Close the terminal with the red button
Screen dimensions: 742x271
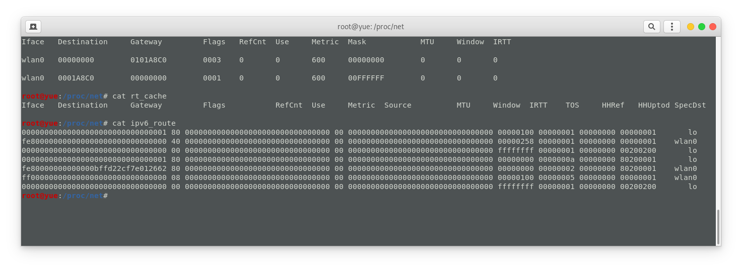pyautogui.click(x=712, y=27)
